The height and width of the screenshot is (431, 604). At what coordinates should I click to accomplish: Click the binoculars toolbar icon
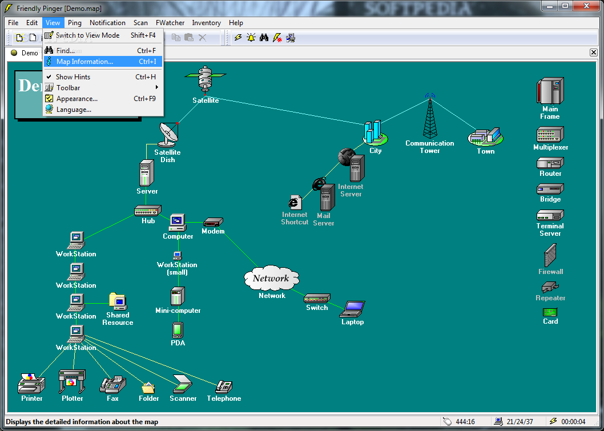tap(264, 37)
